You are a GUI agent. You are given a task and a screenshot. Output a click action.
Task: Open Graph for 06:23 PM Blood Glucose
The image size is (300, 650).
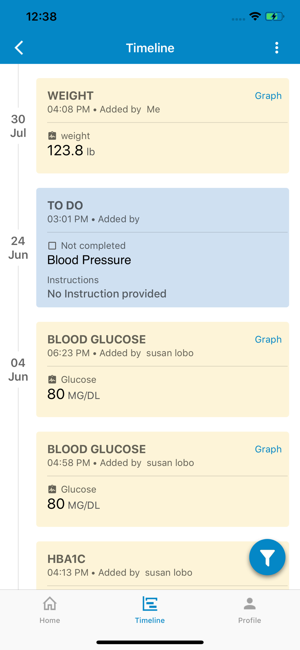268,340
